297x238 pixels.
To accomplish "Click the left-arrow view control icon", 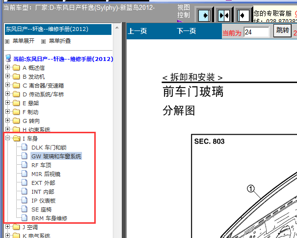I will (243, 15).
